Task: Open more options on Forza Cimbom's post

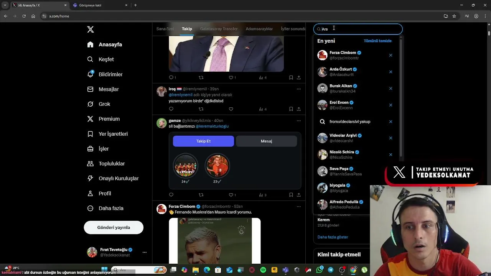Action: (298, 207)
